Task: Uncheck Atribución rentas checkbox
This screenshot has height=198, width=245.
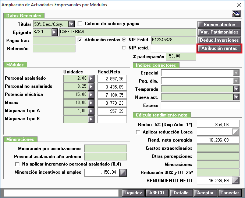Action: click(80, 40)
